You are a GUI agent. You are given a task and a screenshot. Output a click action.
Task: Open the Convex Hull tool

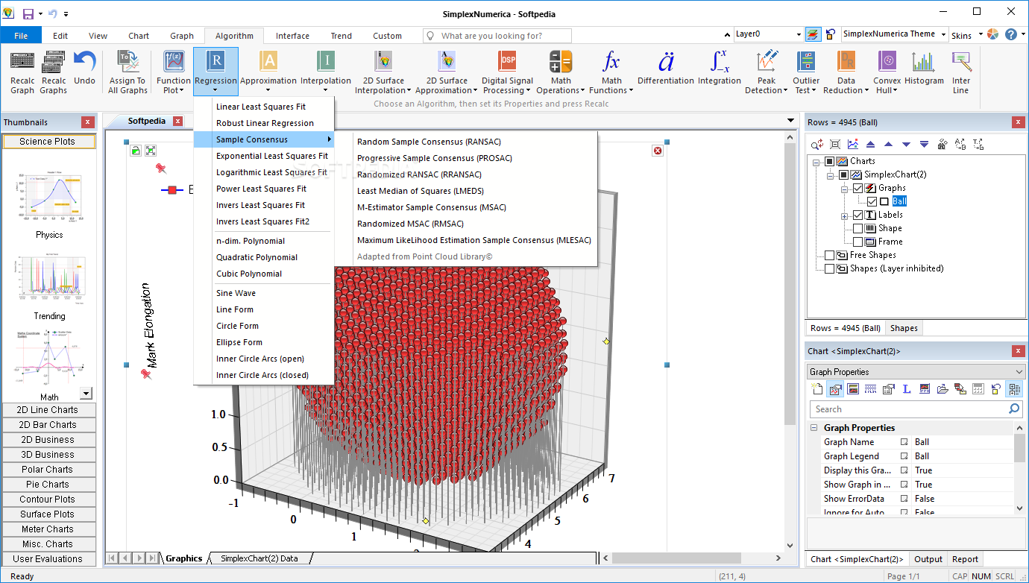(x=887, y=72)
